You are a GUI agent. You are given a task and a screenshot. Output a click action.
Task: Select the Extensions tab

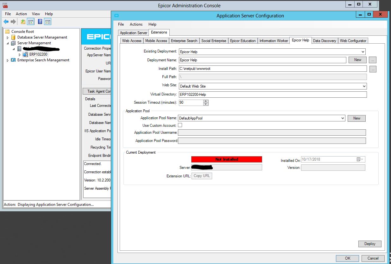click(x=159, y=33)
